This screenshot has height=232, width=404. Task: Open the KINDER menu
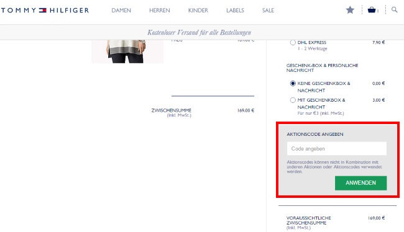(x=198, y=11)
